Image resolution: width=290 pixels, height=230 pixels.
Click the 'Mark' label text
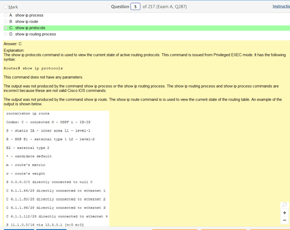tap(13, 7)
